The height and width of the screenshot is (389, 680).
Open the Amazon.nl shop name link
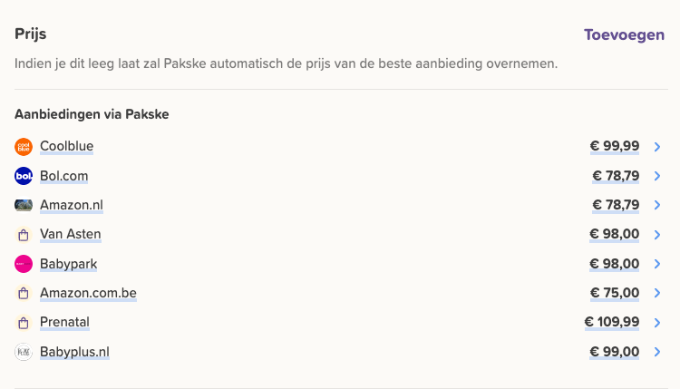[x=72, y=205]
